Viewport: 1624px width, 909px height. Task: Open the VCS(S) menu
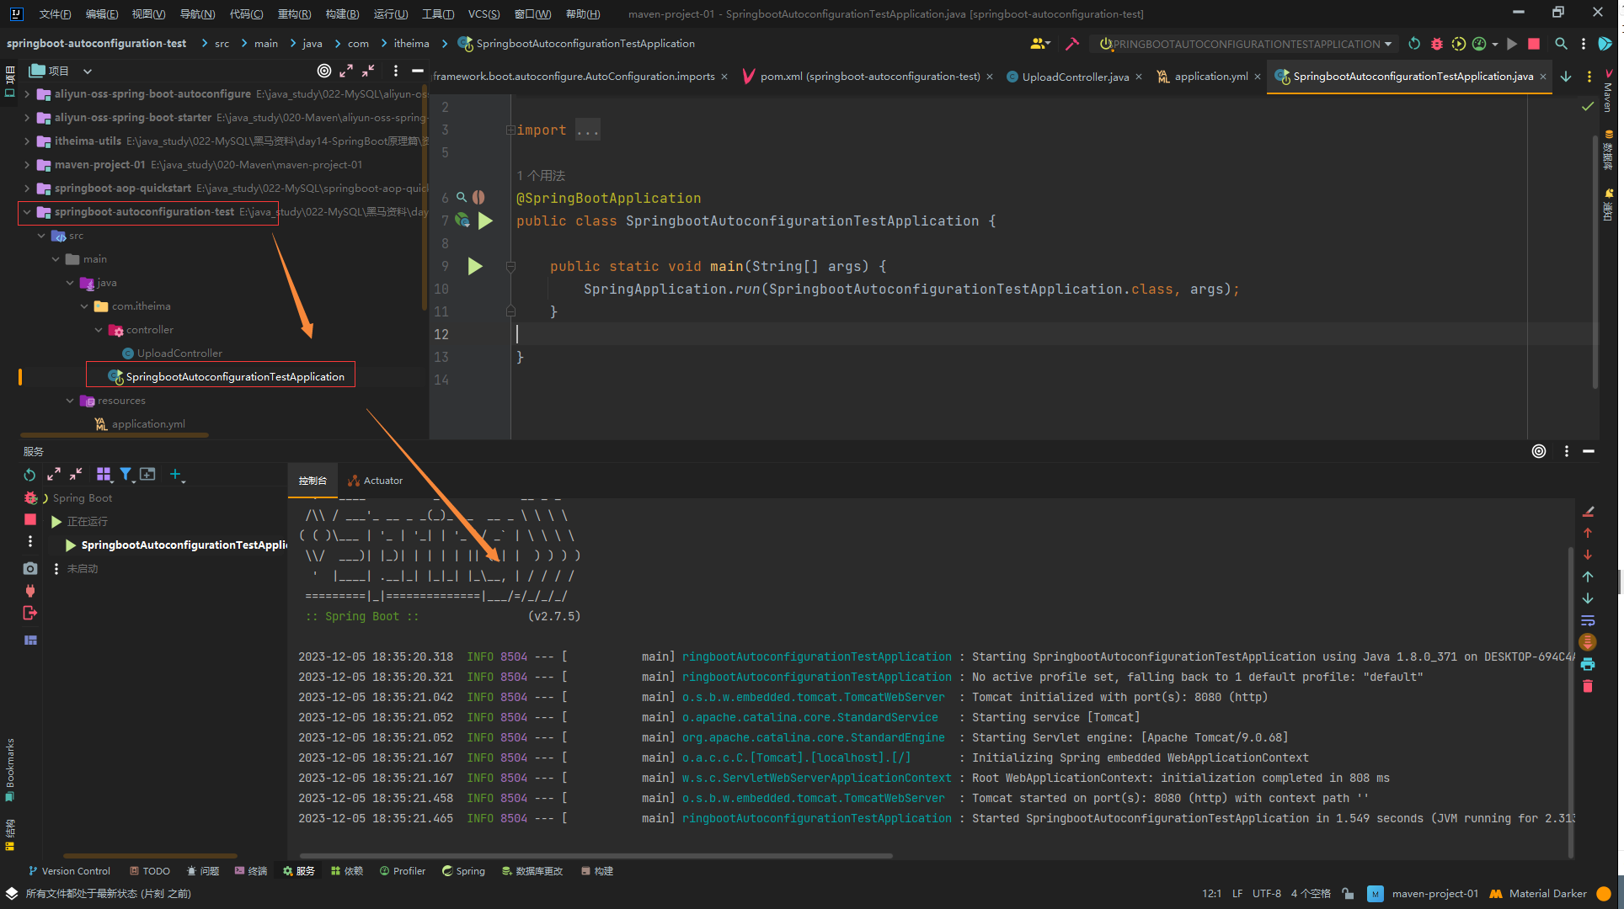click(483, 13)
